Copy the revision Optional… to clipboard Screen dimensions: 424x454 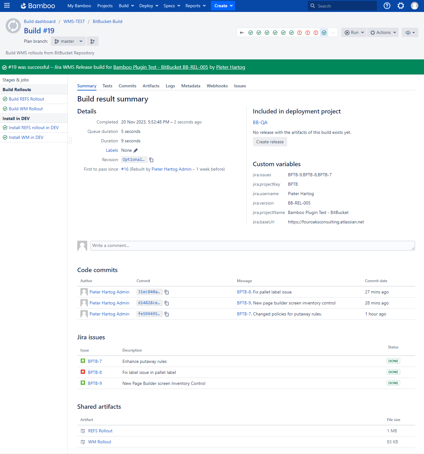tap(151, 160)
